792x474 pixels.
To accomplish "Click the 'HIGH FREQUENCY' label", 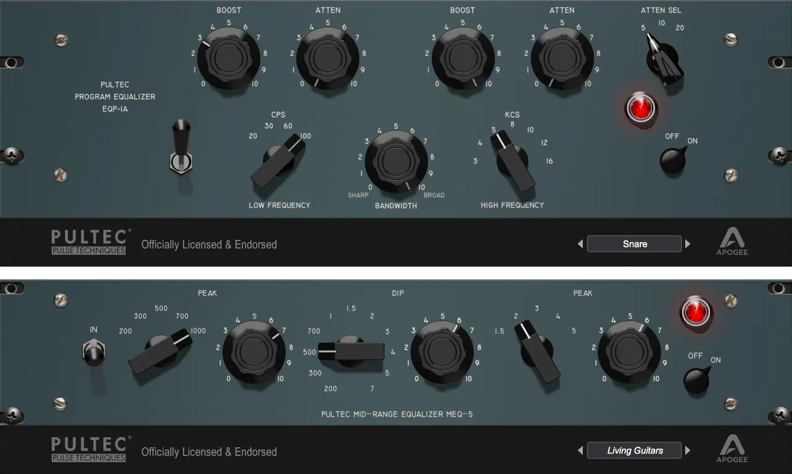I will [512, 205].
